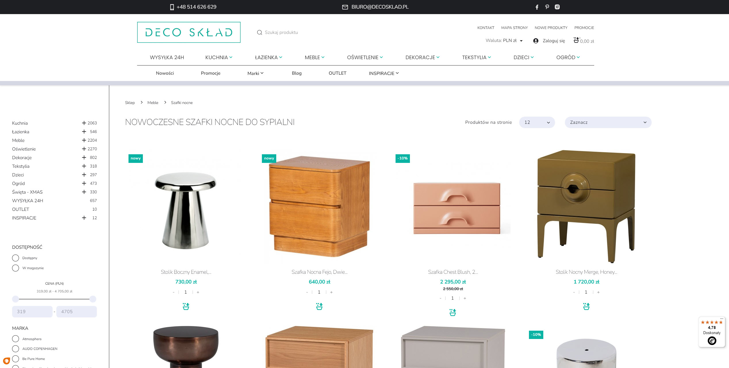
Task: Open the Zaznacz sorting dropdown
Action: tap(608, 122)
